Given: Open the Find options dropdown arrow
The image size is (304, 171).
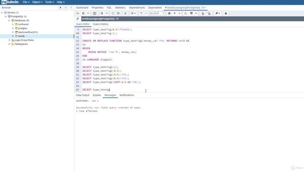Looking at the screenshot, I should pos(106,13).
